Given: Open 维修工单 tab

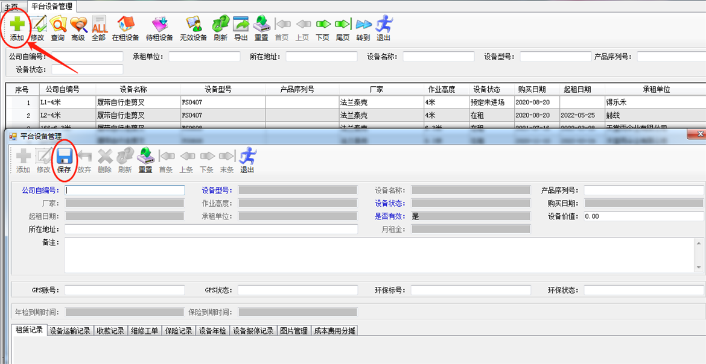Looking at the screenshot, I should click(145, 331).
